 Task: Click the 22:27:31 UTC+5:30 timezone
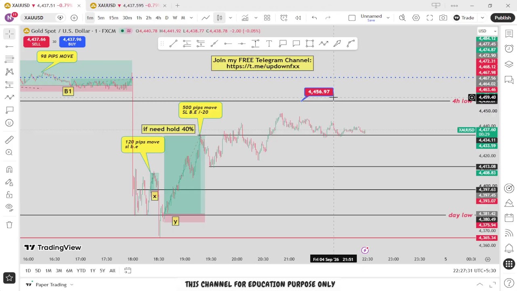pyautogui.click(x=475, y=271)
